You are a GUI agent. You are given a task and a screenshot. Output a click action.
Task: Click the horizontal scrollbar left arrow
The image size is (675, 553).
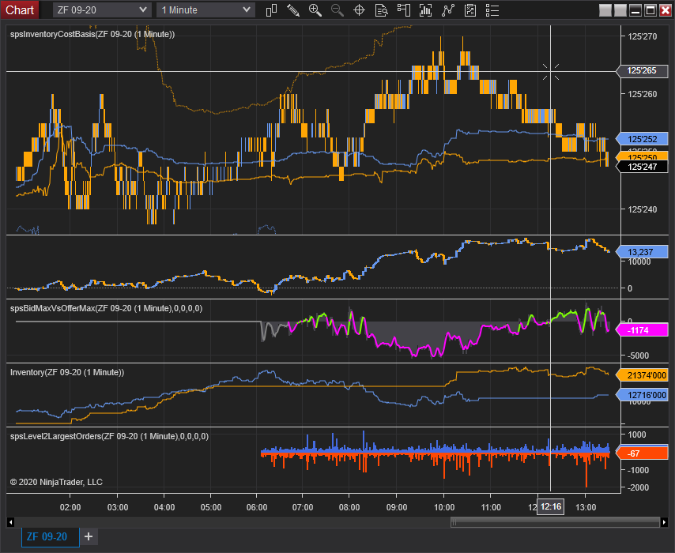pos(11,522)
